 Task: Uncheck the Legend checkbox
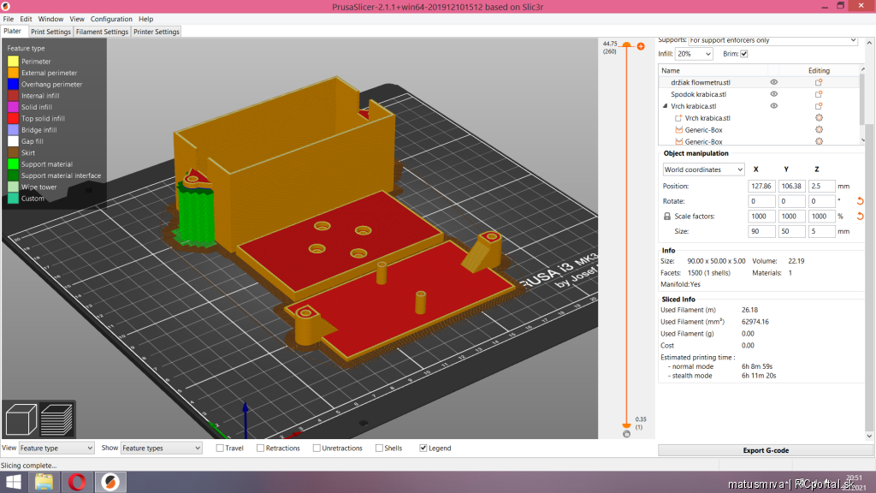(x=423, y=448)
